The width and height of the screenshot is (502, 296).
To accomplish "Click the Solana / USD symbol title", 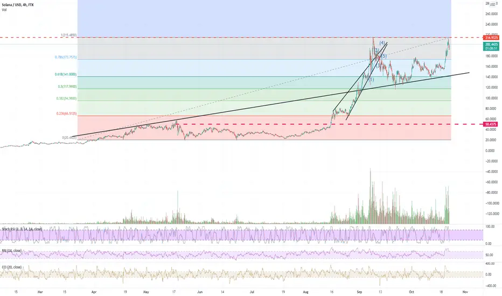I will click(18, 5).
